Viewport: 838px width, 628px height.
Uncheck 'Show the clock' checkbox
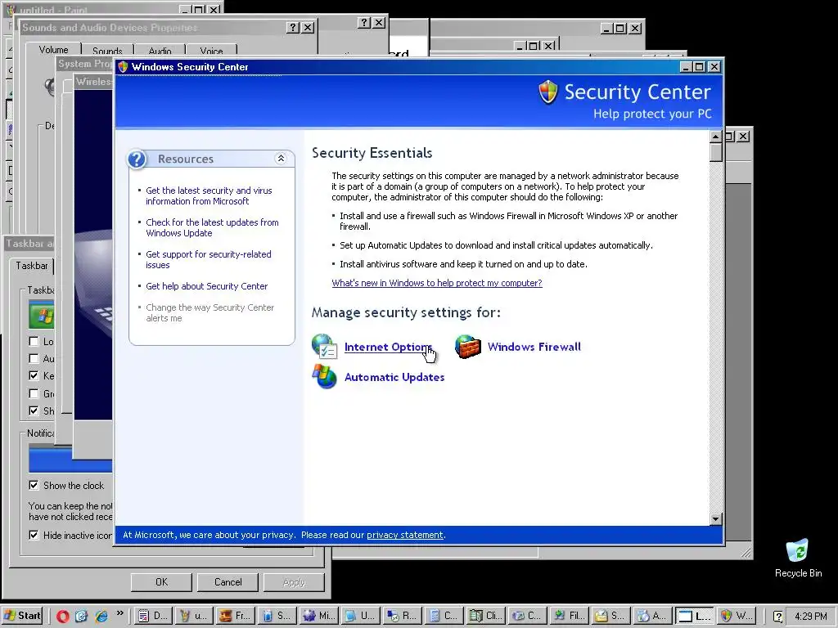click(34, 485)
